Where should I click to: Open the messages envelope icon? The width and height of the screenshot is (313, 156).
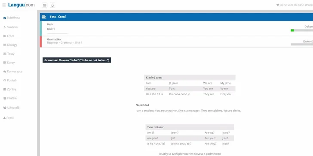point(45,5)
